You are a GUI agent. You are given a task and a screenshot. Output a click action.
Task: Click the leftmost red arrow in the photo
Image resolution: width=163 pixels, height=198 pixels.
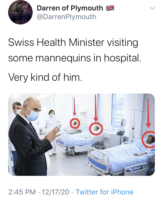74,106
